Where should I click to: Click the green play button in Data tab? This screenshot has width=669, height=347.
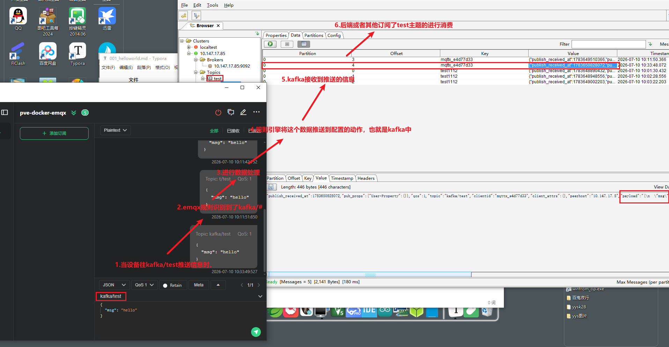pyautogui.click(x=270, y=44)
